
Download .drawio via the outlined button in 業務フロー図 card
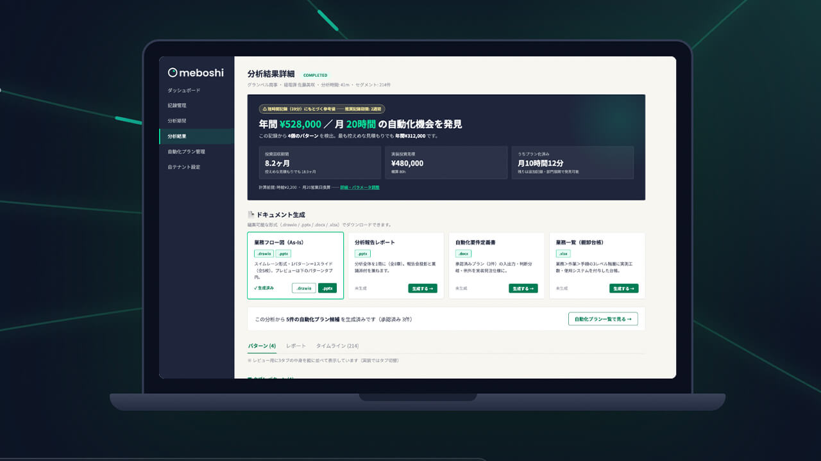pos(304,288)
